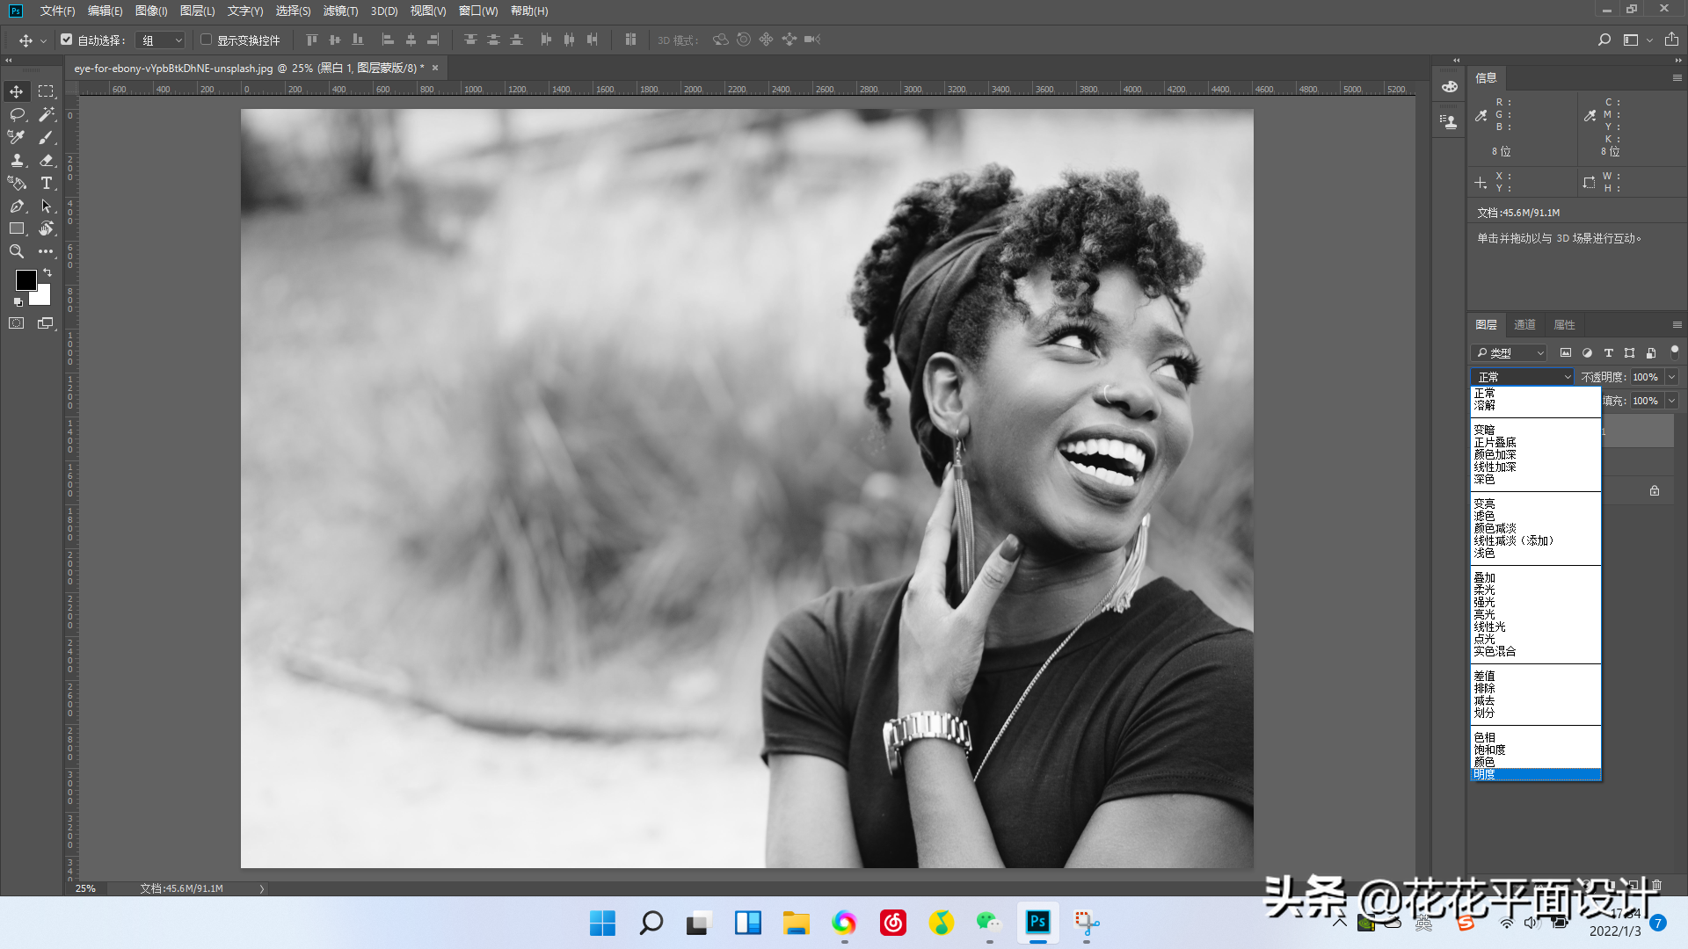The height and width of the screenshot is (949, 1688).
Task: Choose 正片叠底 blend mode
Action: point(1535,443)
